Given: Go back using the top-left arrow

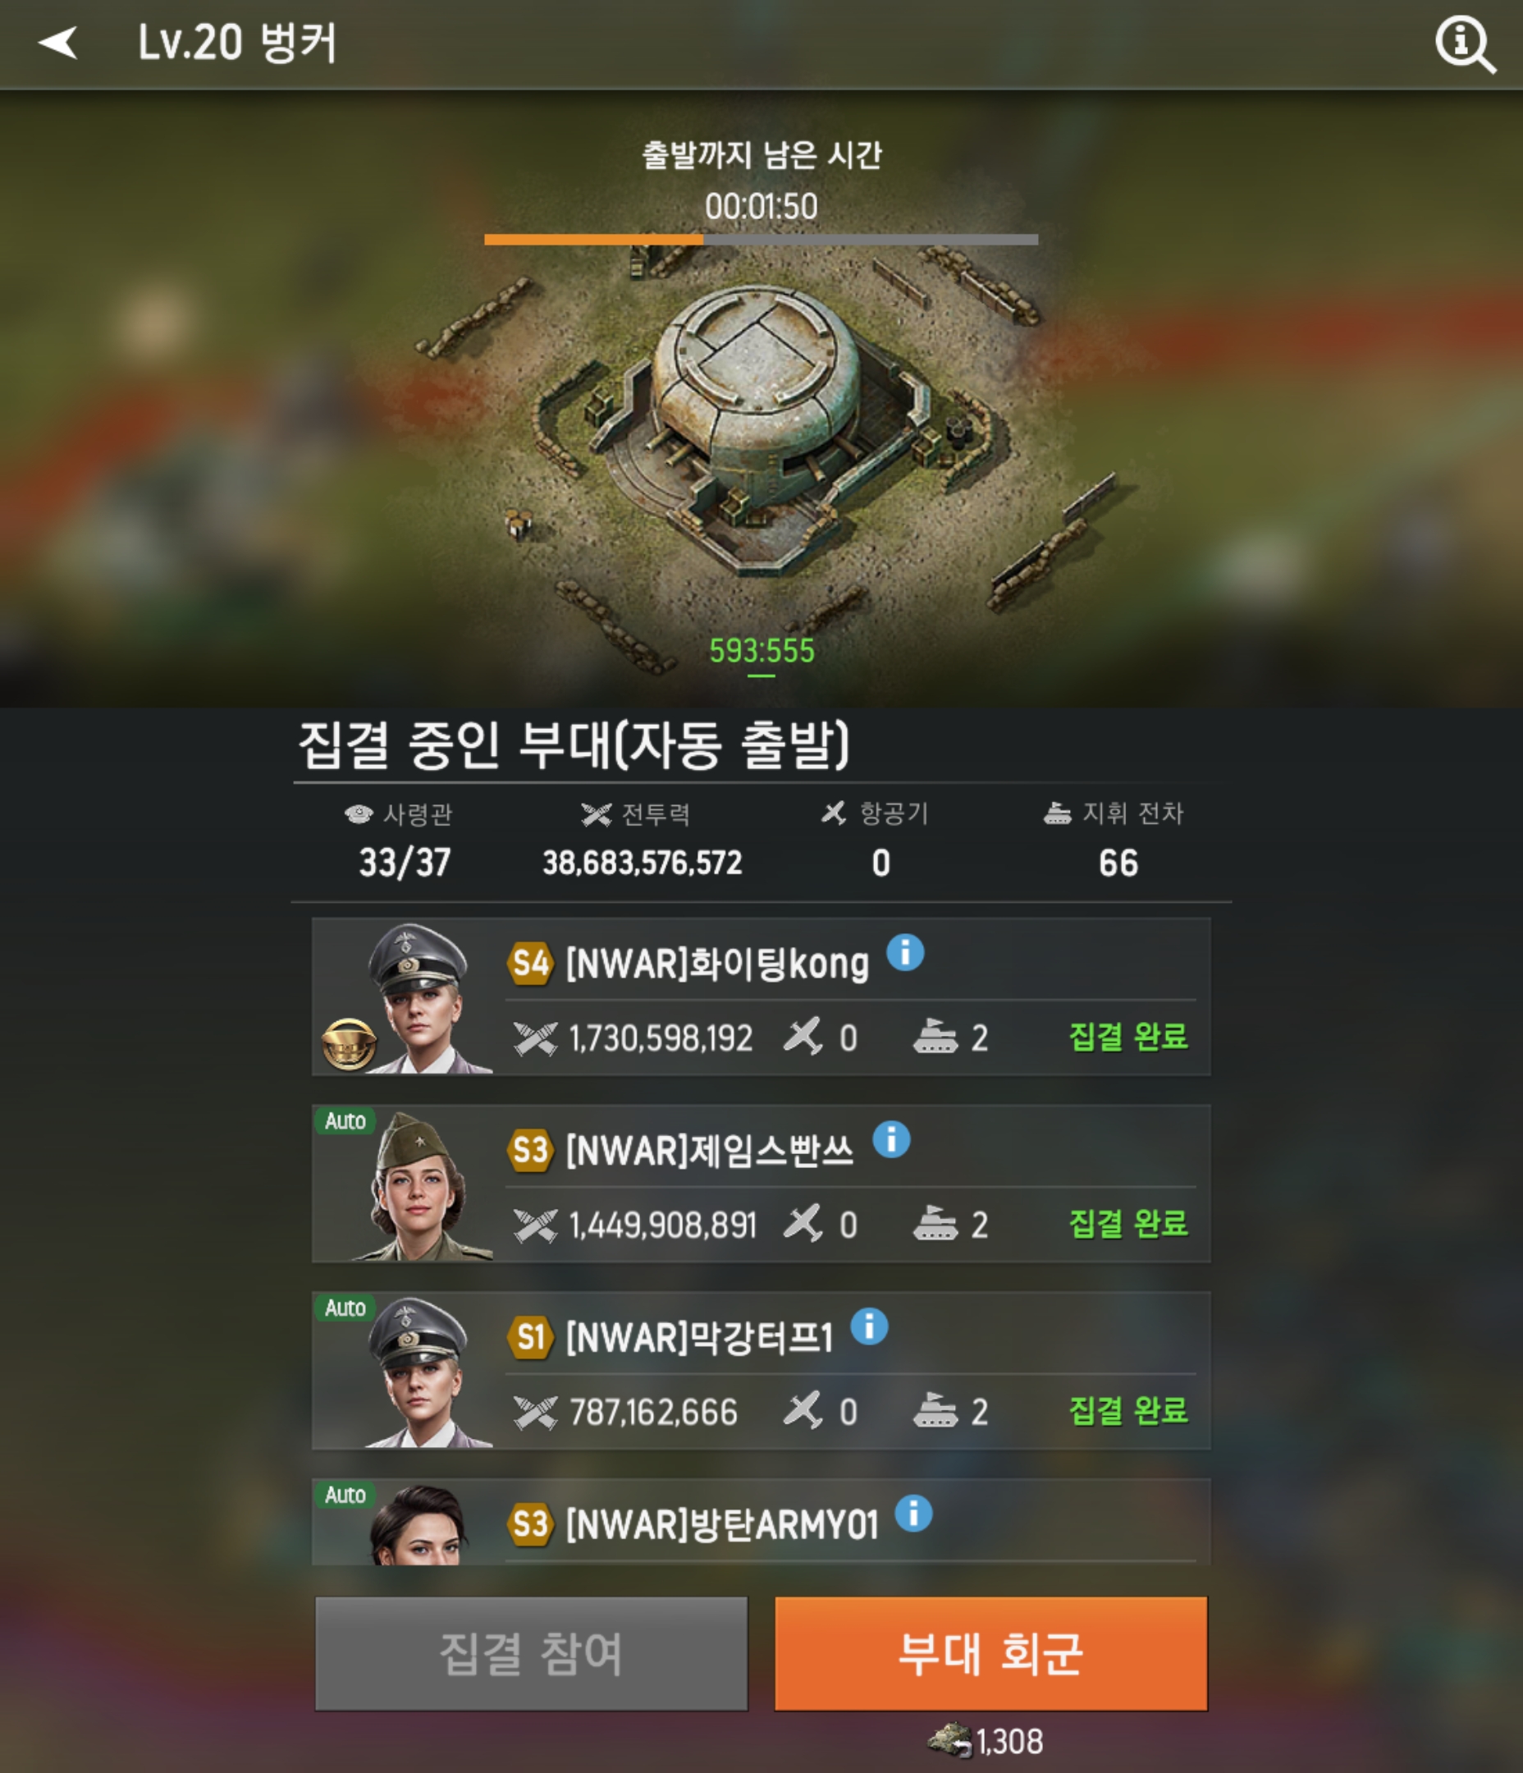Looking at the screenshot, I should [57, 43].
